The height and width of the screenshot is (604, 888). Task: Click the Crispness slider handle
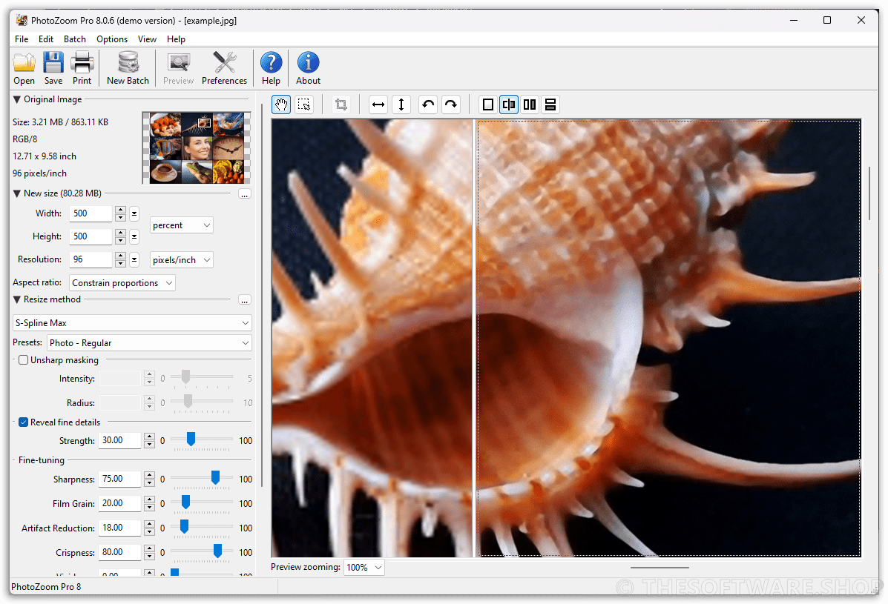[x=217, y=551]
